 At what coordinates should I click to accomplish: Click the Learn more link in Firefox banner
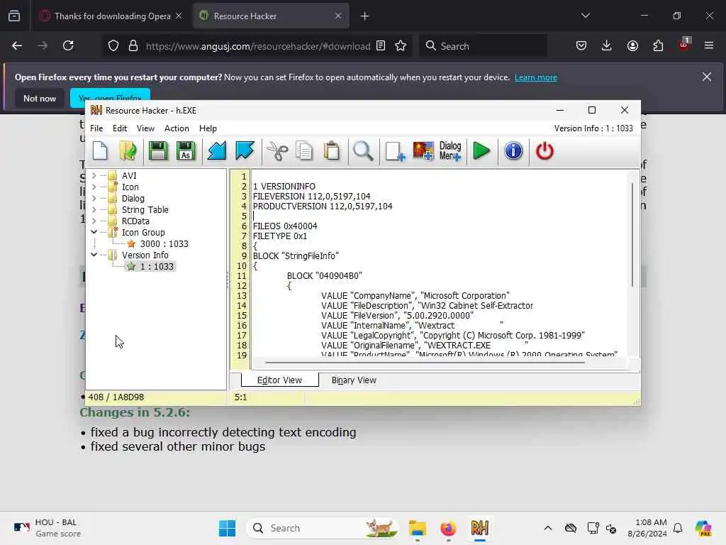tap(536, 77)
